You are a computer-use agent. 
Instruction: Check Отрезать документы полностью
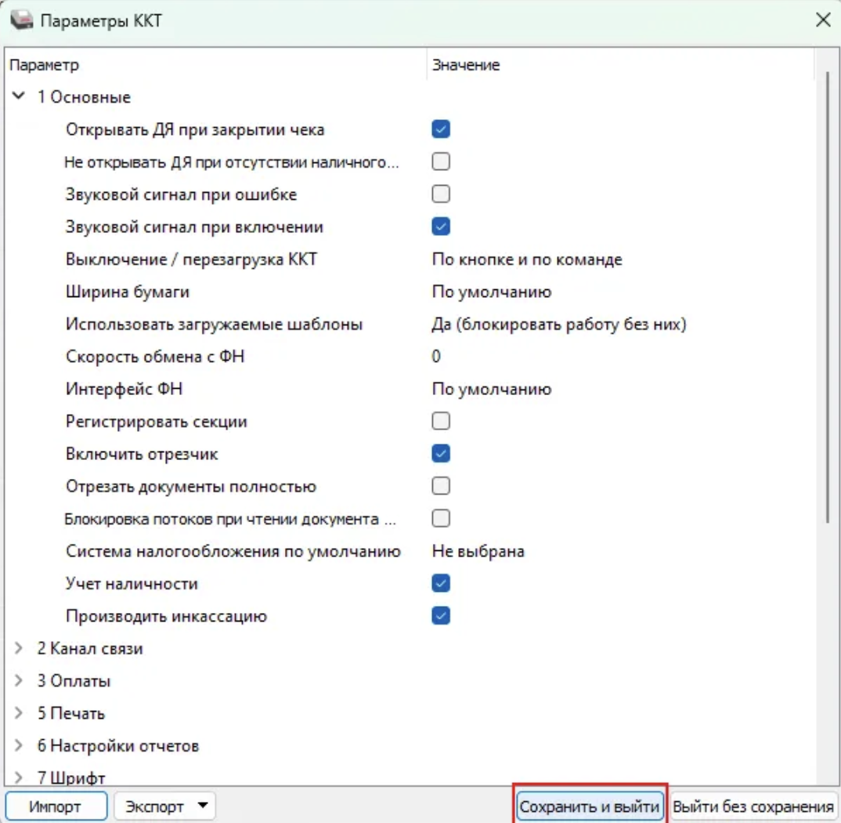[x=441, y=486]
